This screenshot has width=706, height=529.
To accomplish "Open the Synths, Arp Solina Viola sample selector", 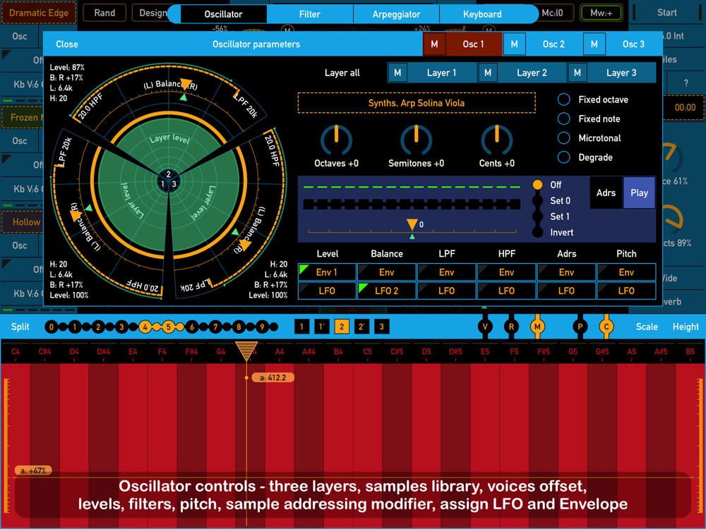I will click(417, 103).
